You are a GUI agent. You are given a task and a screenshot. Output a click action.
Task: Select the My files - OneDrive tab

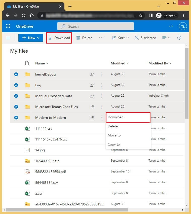[34, 7]
